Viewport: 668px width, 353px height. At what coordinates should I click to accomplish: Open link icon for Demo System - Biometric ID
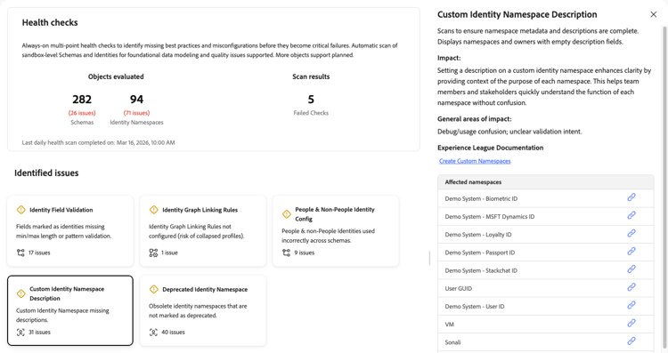click(631, 197)
